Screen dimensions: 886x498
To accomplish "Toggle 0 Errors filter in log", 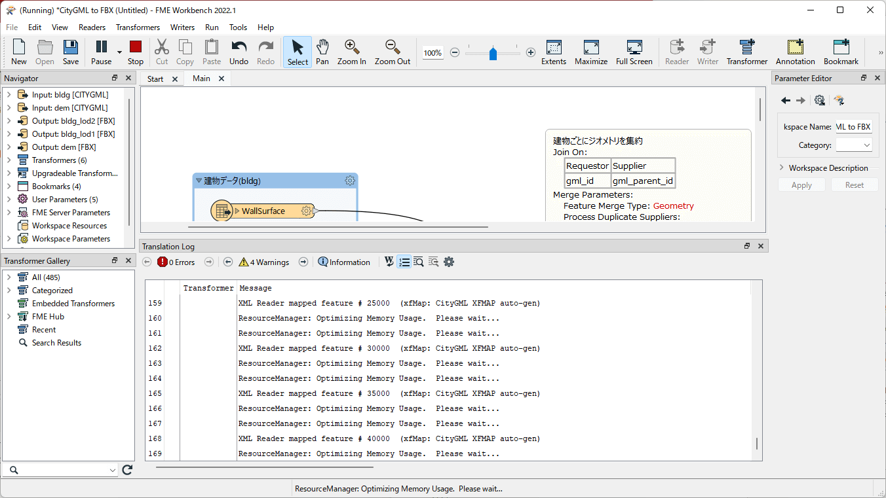I will (x=176, y=262).
